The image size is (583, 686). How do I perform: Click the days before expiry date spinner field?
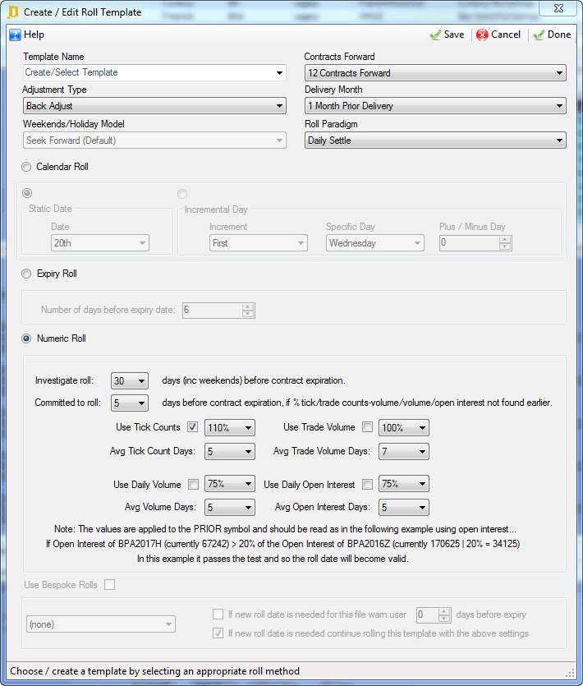[x=218, y=311]
